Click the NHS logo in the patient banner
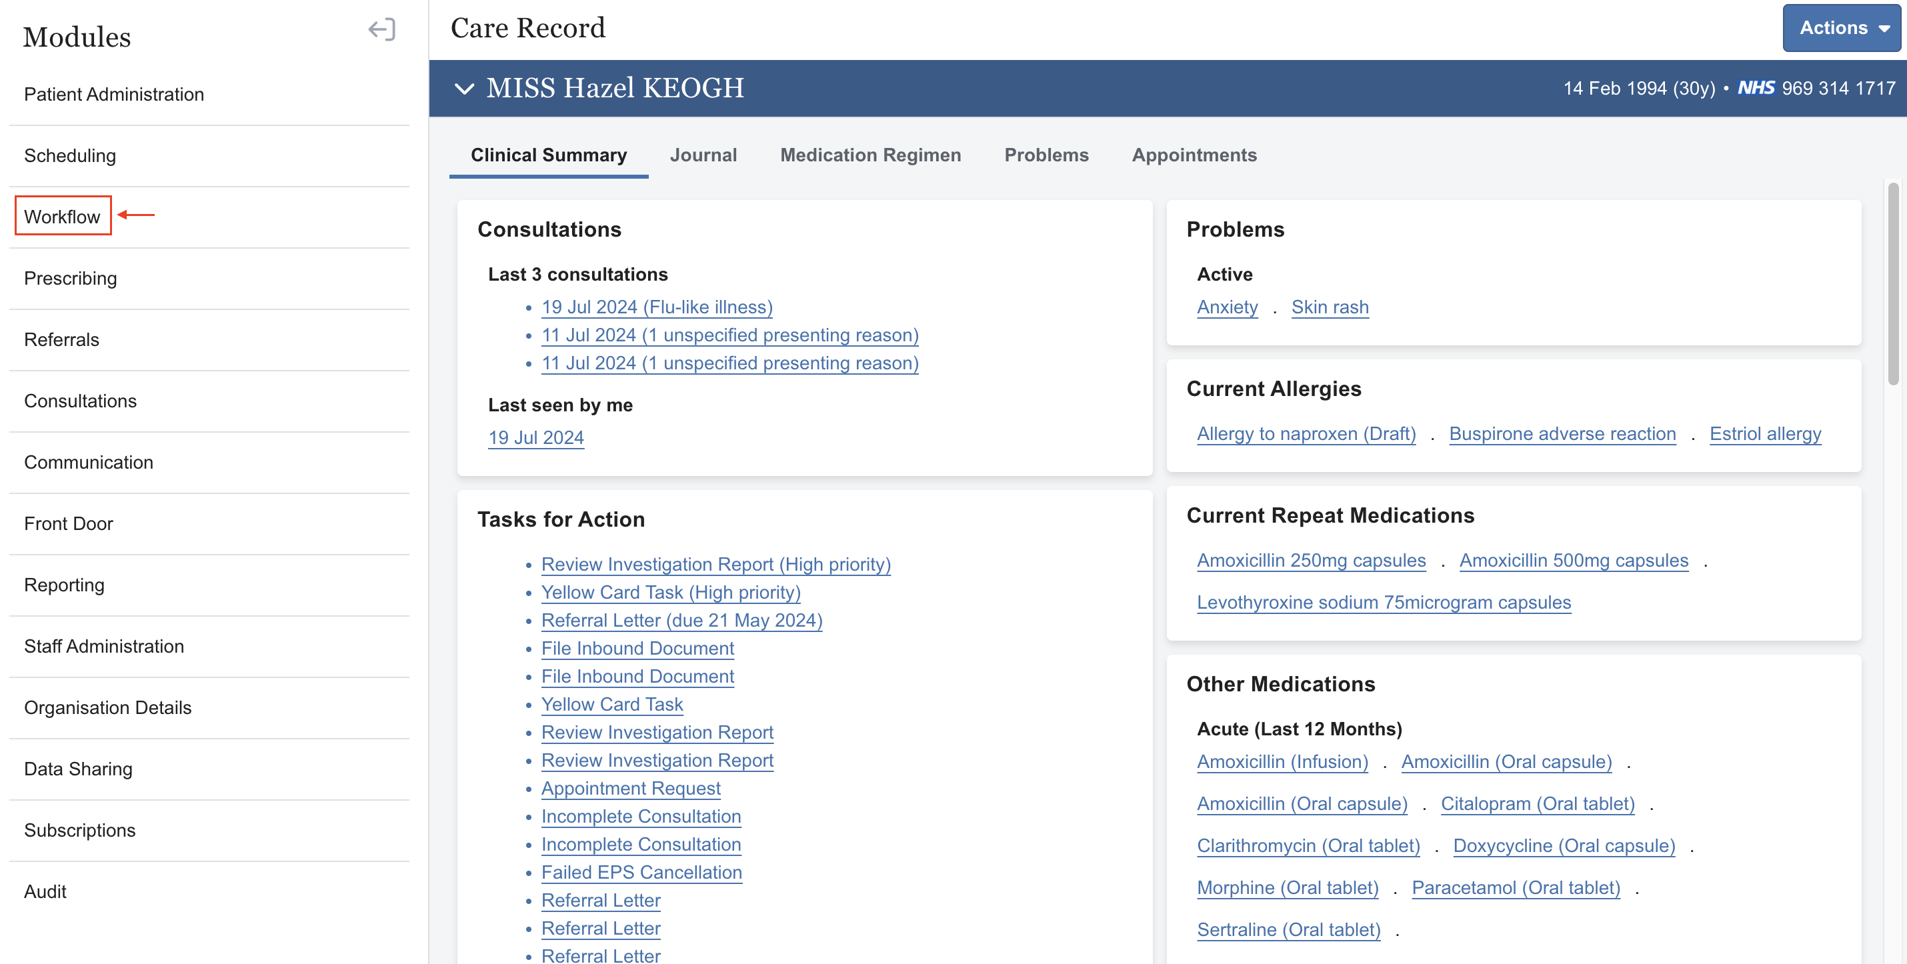Screen dimensions: 1907x964 (1755, 88)
